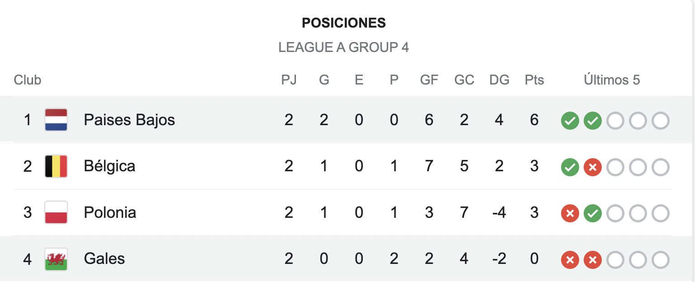Open the Bélgica team link
Screen dimensions: 695x282
pos(109,166)
